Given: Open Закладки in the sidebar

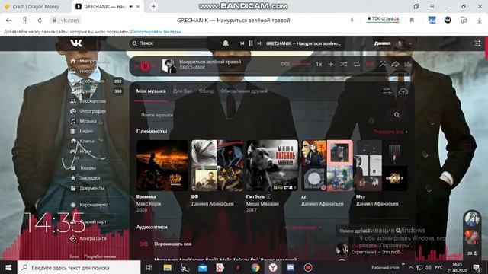Looking at the screenshot, I should pos(85,178).
